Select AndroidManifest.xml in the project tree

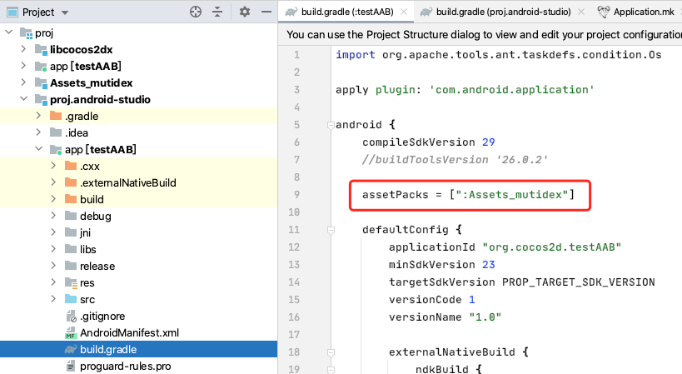coord(130,332)
